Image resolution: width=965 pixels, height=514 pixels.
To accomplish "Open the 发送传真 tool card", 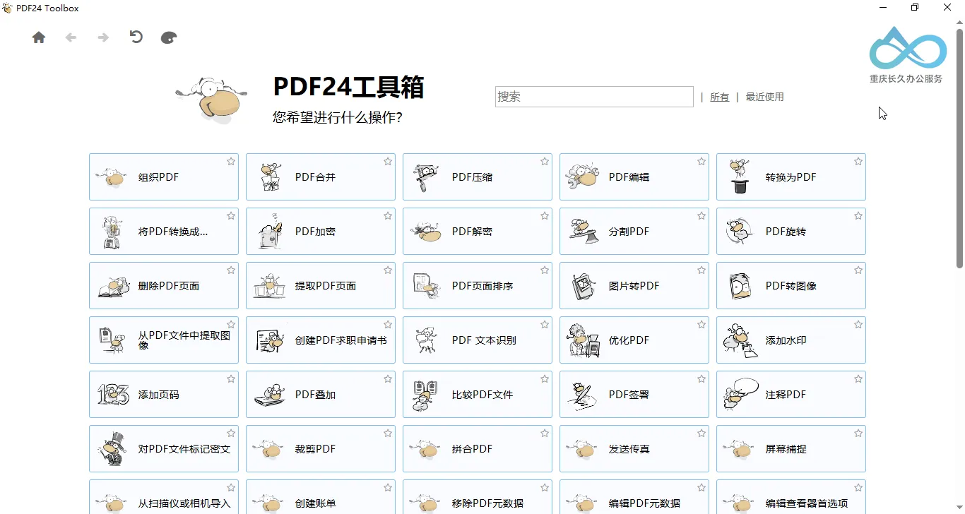I will [634, 449].
